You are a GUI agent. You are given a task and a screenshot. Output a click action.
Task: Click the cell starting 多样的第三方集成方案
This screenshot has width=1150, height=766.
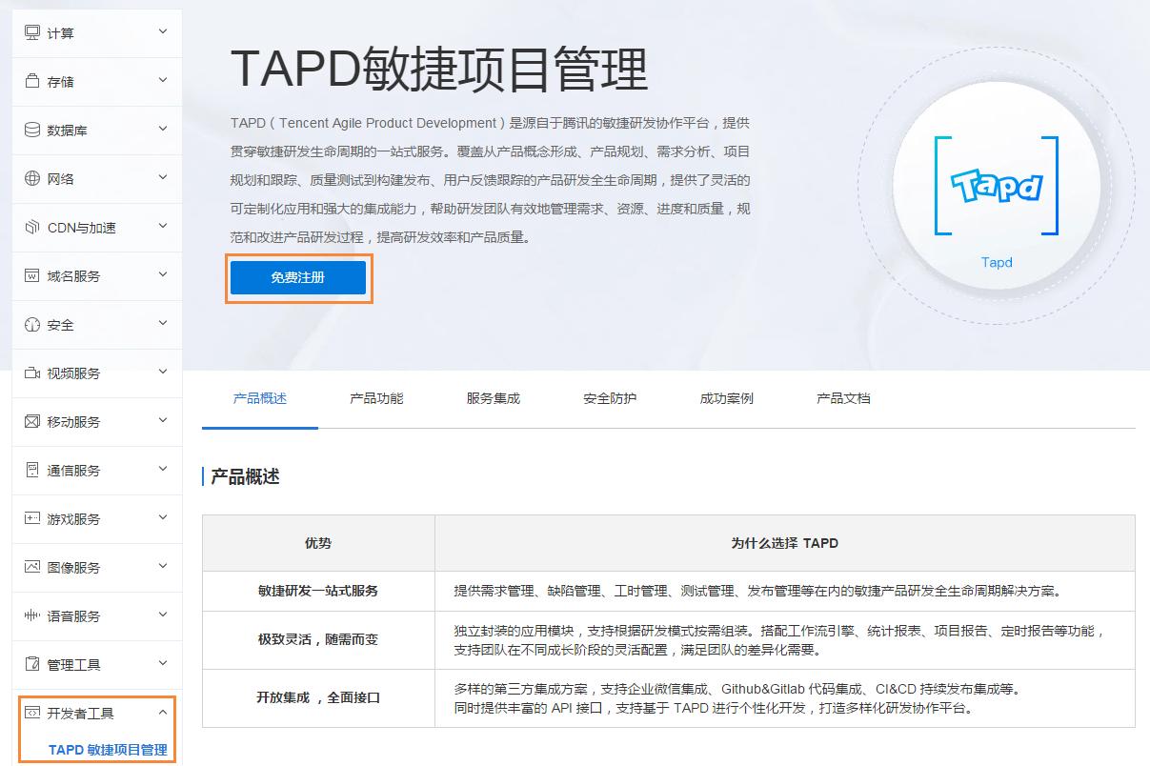click(785, 697)
